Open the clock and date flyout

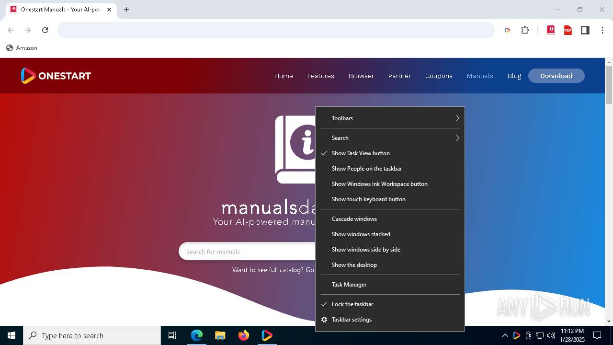pyautogui.click(x=572, y=335)
